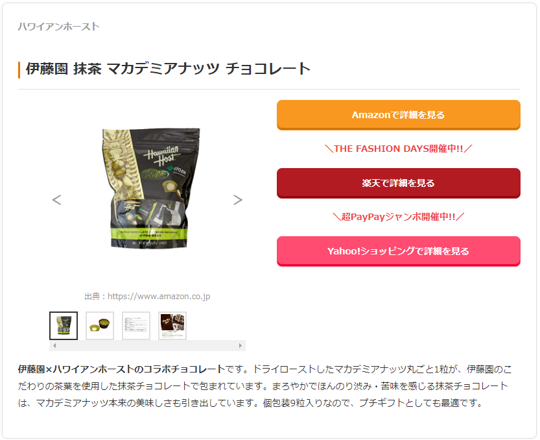The width and height of the screenshot is (540, 440).
Task: Click 超PayPayジャンボ開催中 promo link
Action: pos(399,217)
